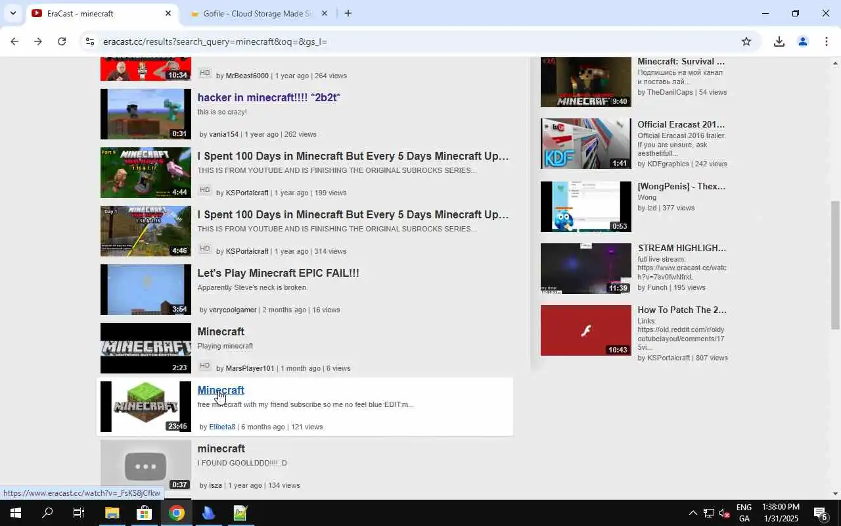
Task: Open File Explorer from the taskbar
Action: click(112, 513)
